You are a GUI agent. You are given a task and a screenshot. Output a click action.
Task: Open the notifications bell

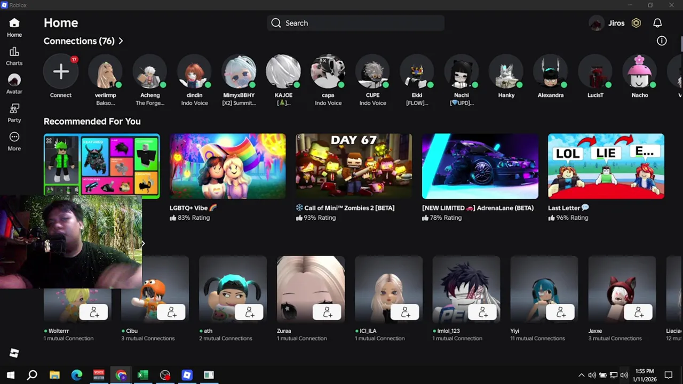(x=657, y=23)
